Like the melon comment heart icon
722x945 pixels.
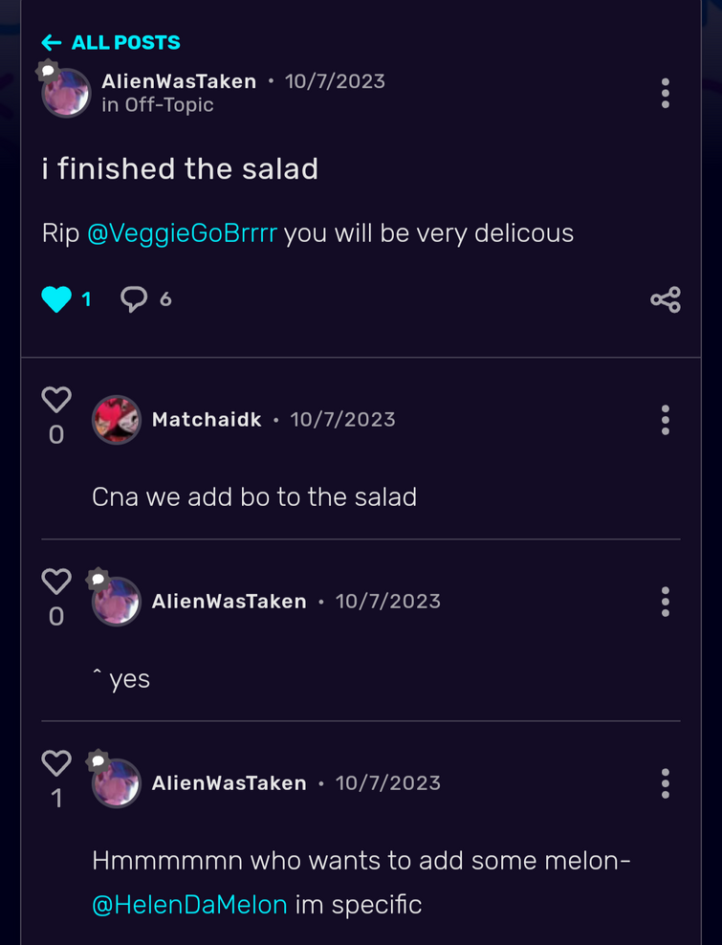(56, 763)
